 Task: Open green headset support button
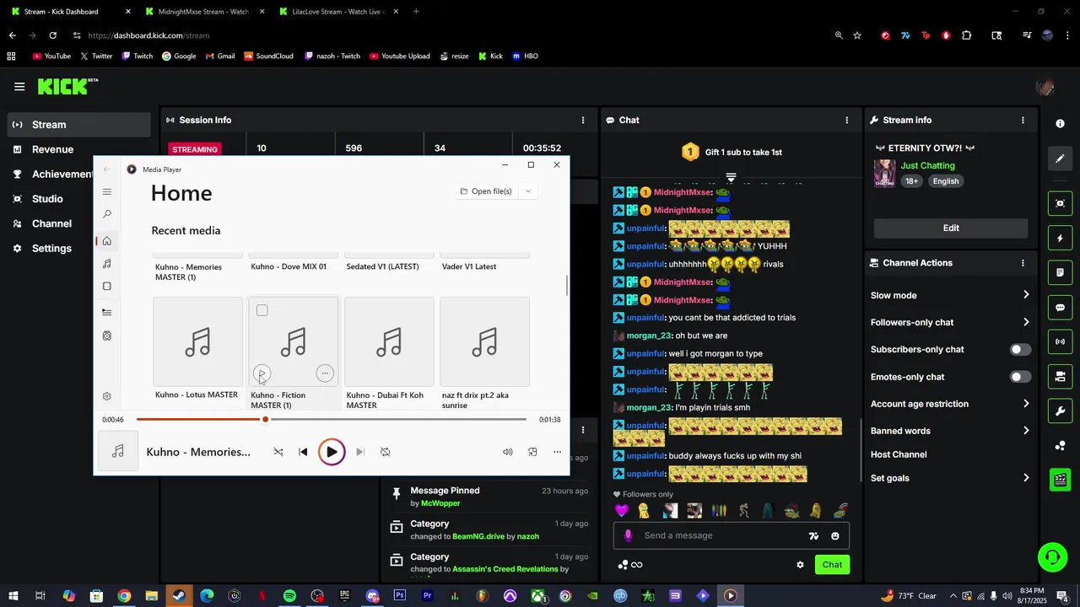tap(1052, 557)
